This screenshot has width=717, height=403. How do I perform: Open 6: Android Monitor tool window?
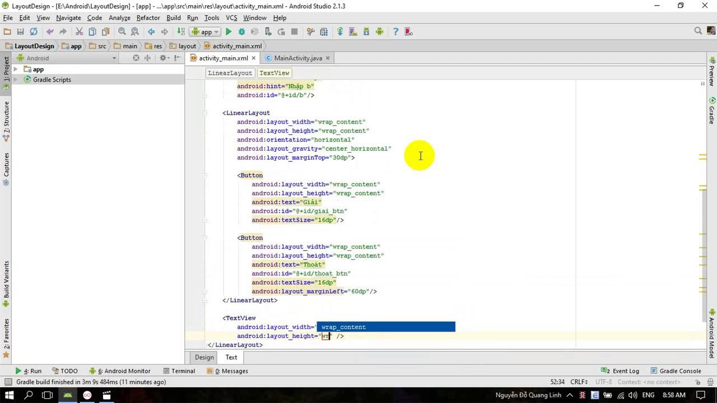pos(119,371)
